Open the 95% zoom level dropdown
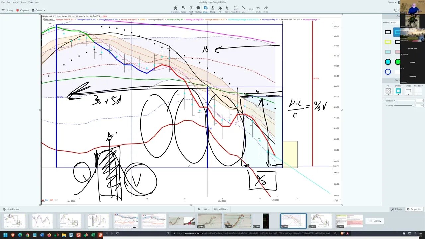The height and width of the screenshot is (239, 425). pyautogui.click(x=206, y=209)
